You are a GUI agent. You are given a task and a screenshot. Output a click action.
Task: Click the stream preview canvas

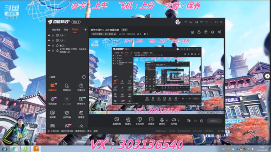[157, 76]
